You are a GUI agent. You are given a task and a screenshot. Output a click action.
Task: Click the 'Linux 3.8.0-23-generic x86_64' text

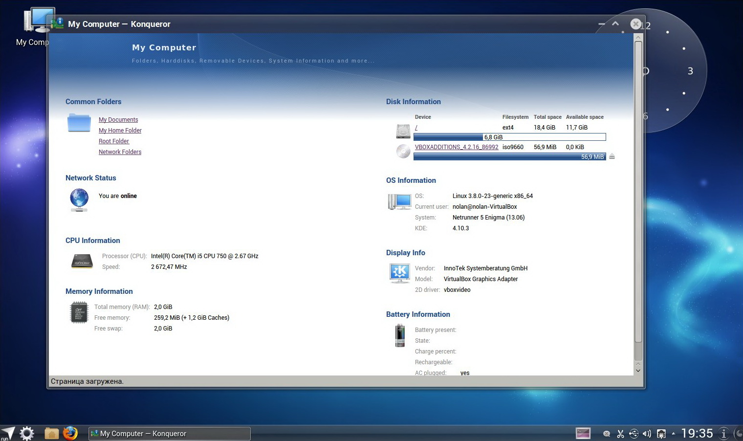pos(493,196)
